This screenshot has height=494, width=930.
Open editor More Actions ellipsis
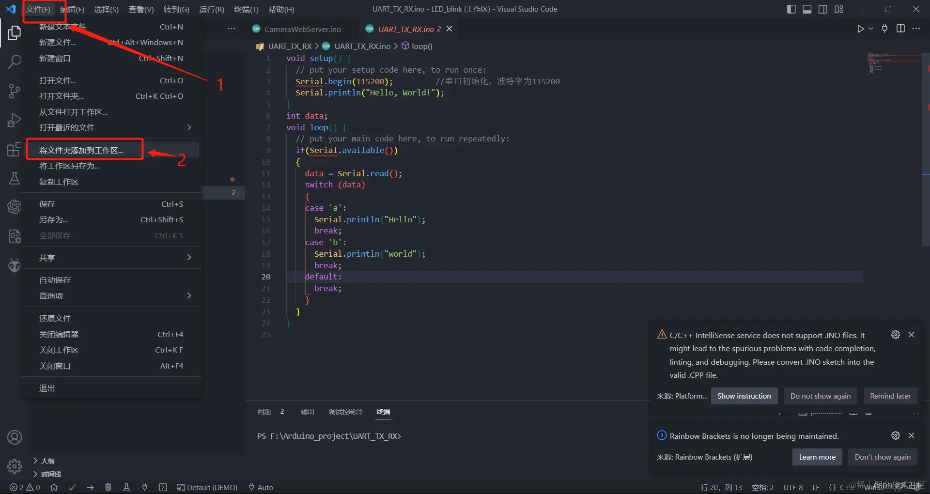point(916,29)
